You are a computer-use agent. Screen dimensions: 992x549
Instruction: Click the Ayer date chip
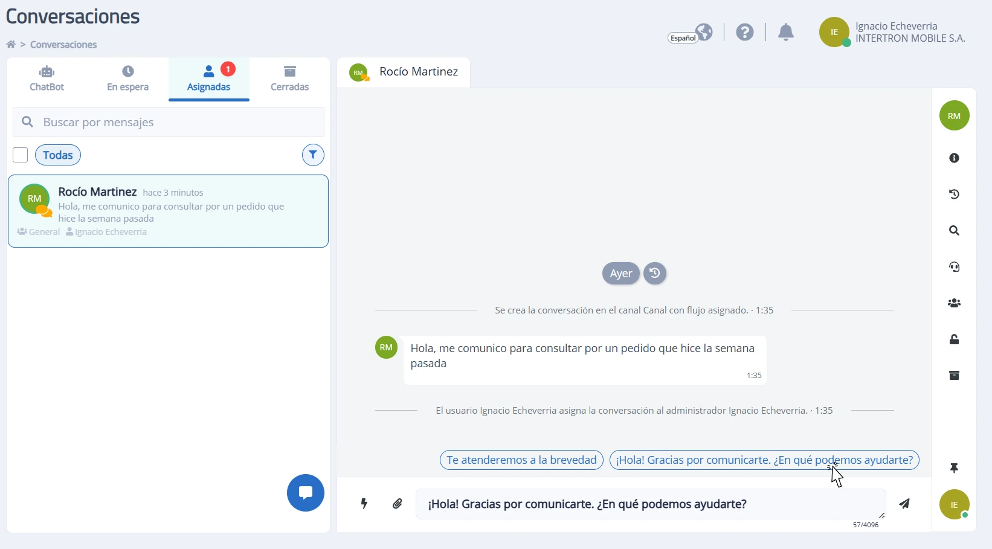pyautogui.click(x=621, y=274)
